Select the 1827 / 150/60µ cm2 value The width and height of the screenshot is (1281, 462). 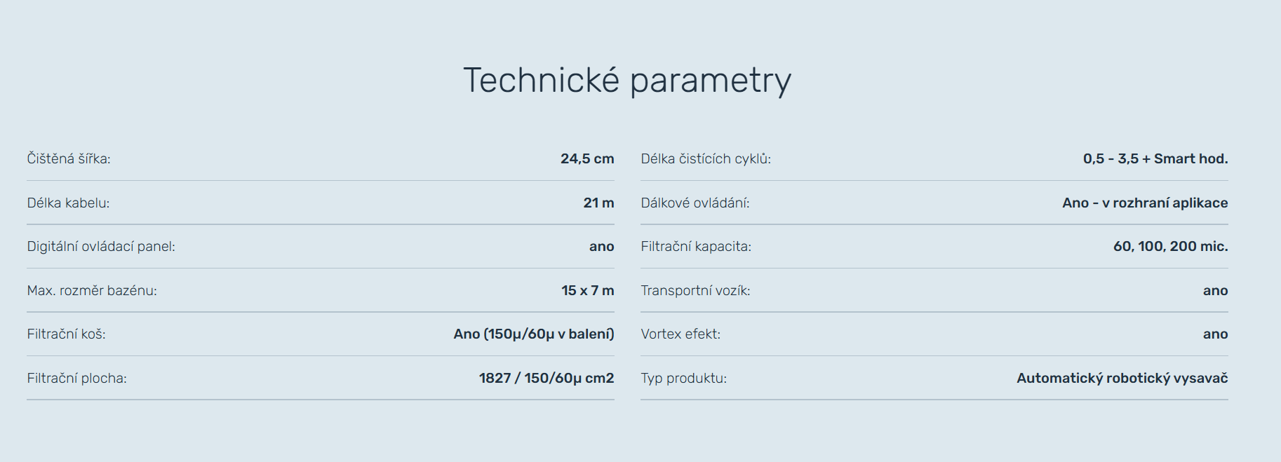click(x=546, y=379)
